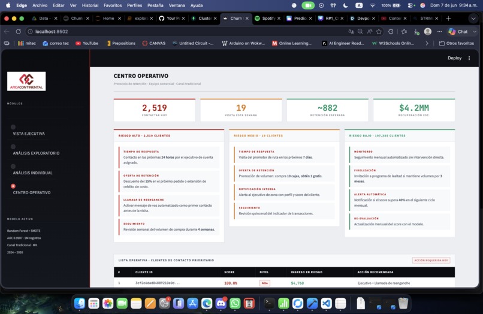The height and width of the screenshot is (314, 483).
Task: Open Terminal from the Dock
Action: [269, 303]
